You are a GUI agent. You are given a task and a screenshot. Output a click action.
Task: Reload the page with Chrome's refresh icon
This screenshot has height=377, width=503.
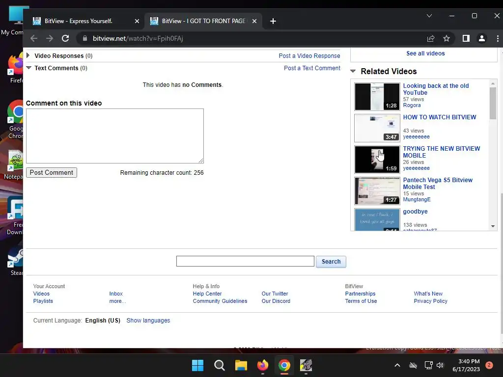(65, 38)
